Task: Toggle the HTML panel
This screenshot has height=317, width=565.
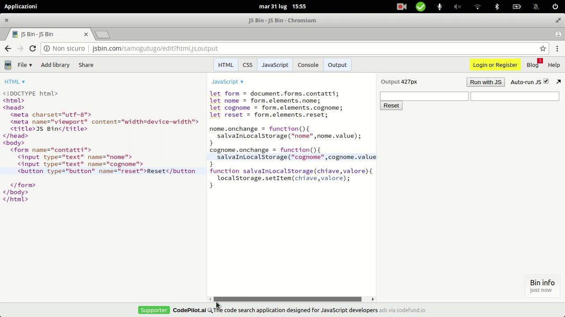Action: [x=226, y=65]
